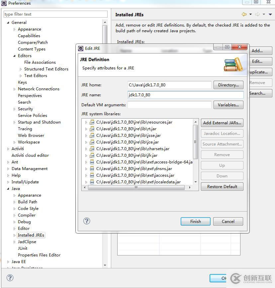Click the Directory... button
This screenshot has width=275, height=288.
[229, 85]
